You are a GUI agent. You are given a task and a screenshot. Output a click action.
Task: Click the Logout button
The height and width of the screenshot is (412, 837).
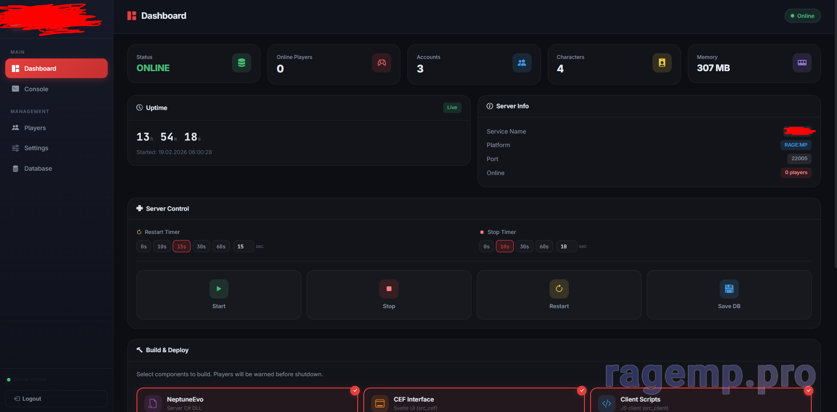click(x=56, y=399)
